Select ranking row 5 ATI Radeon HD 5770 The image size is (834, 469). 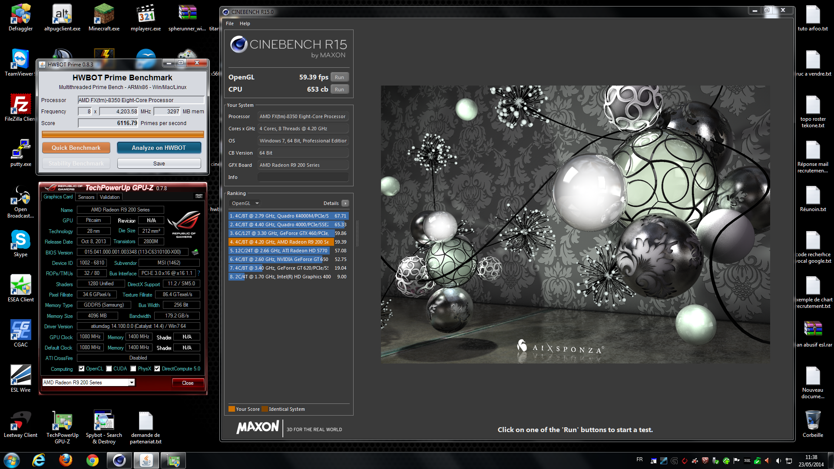point(288,251)
